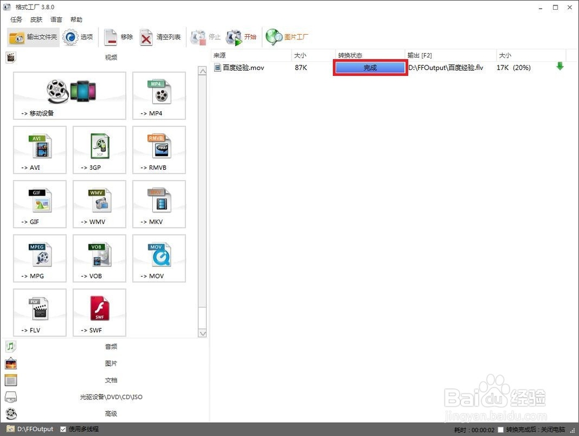
Task: Open the 语言 (Language) menu
Action: [56, 20]
